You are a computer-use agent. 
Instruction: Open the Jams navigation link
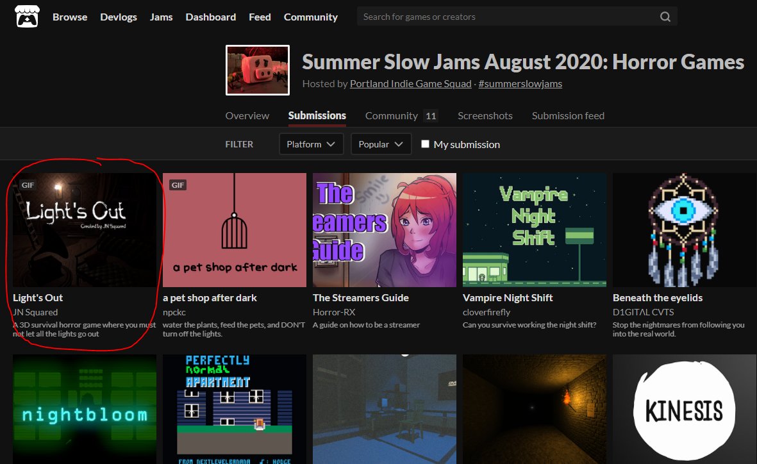(161, 17)
